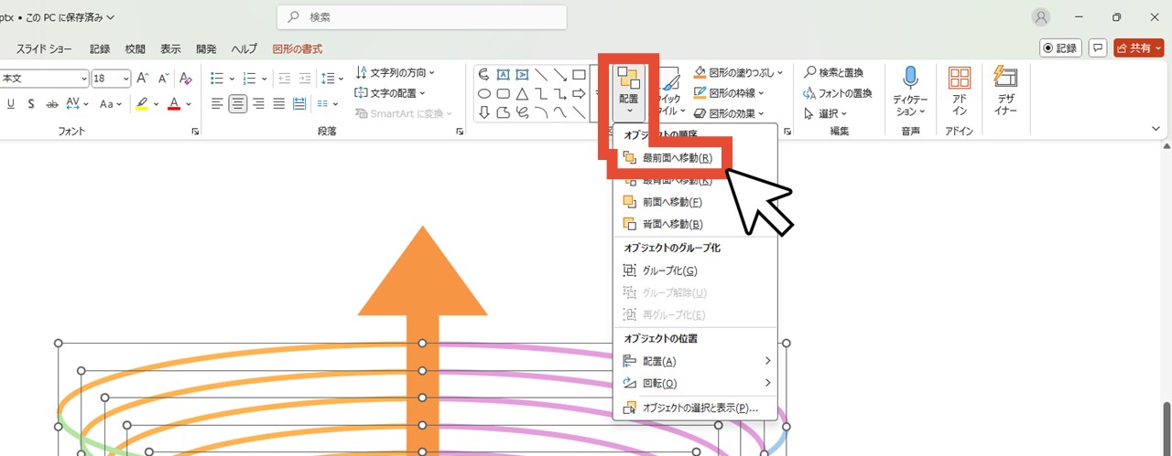Select the right arrow shape
The height and width of the screenshot is (456, 1172).
coord(579,94)
